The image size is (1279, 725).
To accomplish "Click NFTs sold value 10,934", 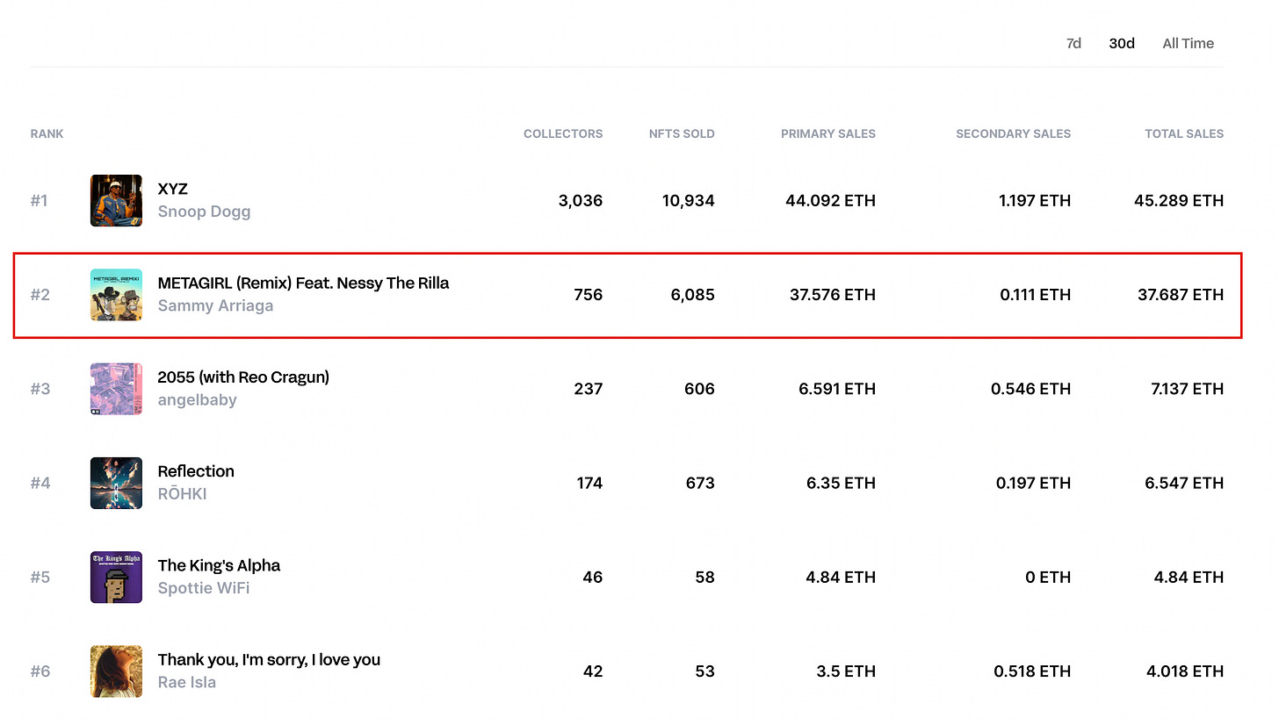I will pos(689,200).
